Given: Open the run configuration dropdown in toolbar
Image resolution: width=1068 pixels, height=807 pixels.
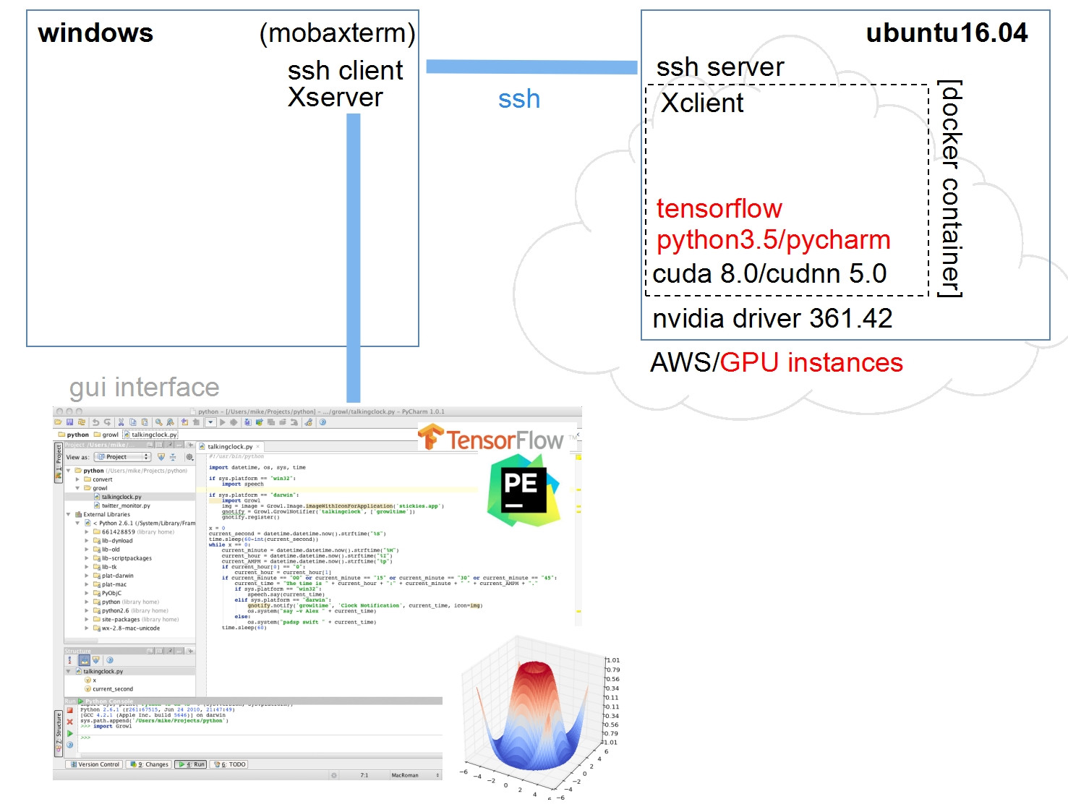Looking at the screenshot, I should (210, 422).
